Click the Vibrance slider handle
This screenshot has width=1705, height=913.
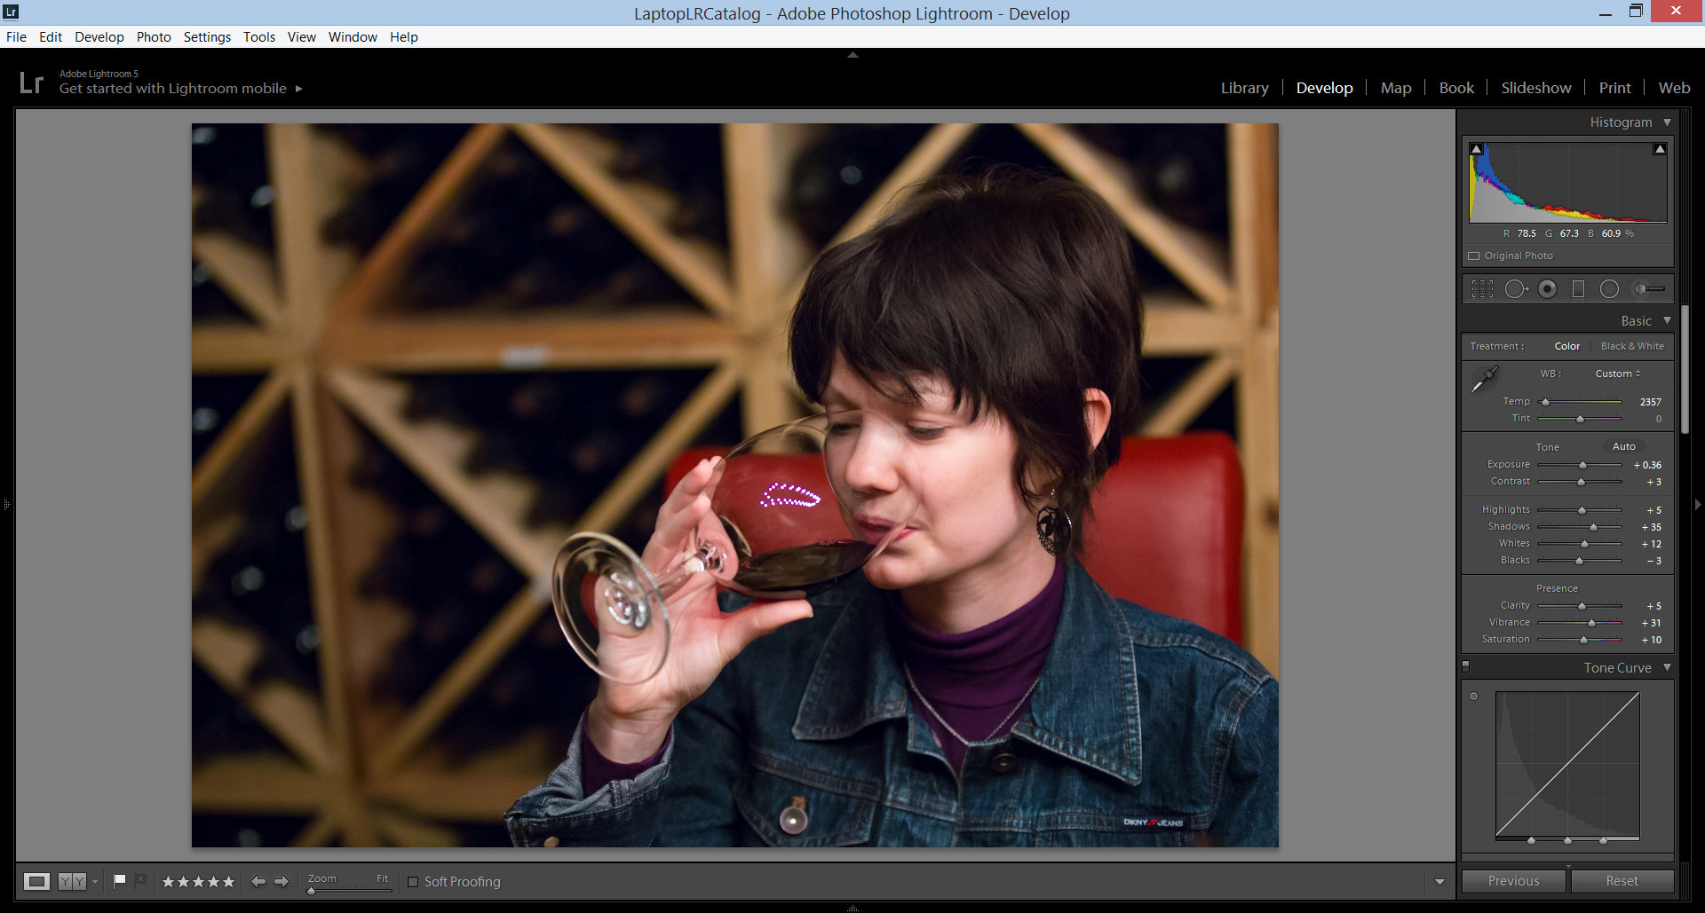point(1591,623)
